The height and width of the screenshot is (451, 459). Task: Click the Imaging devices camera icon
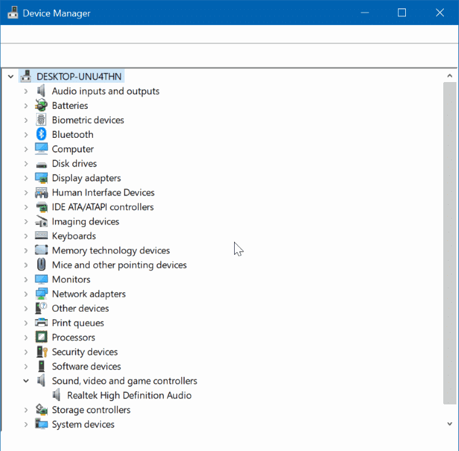point(41,221)
